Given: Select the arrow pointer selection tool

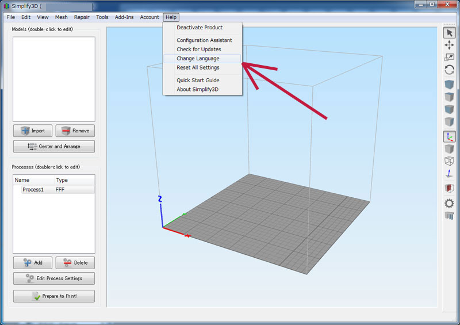Looking at the screenshot, I should [x=449, y=33].
